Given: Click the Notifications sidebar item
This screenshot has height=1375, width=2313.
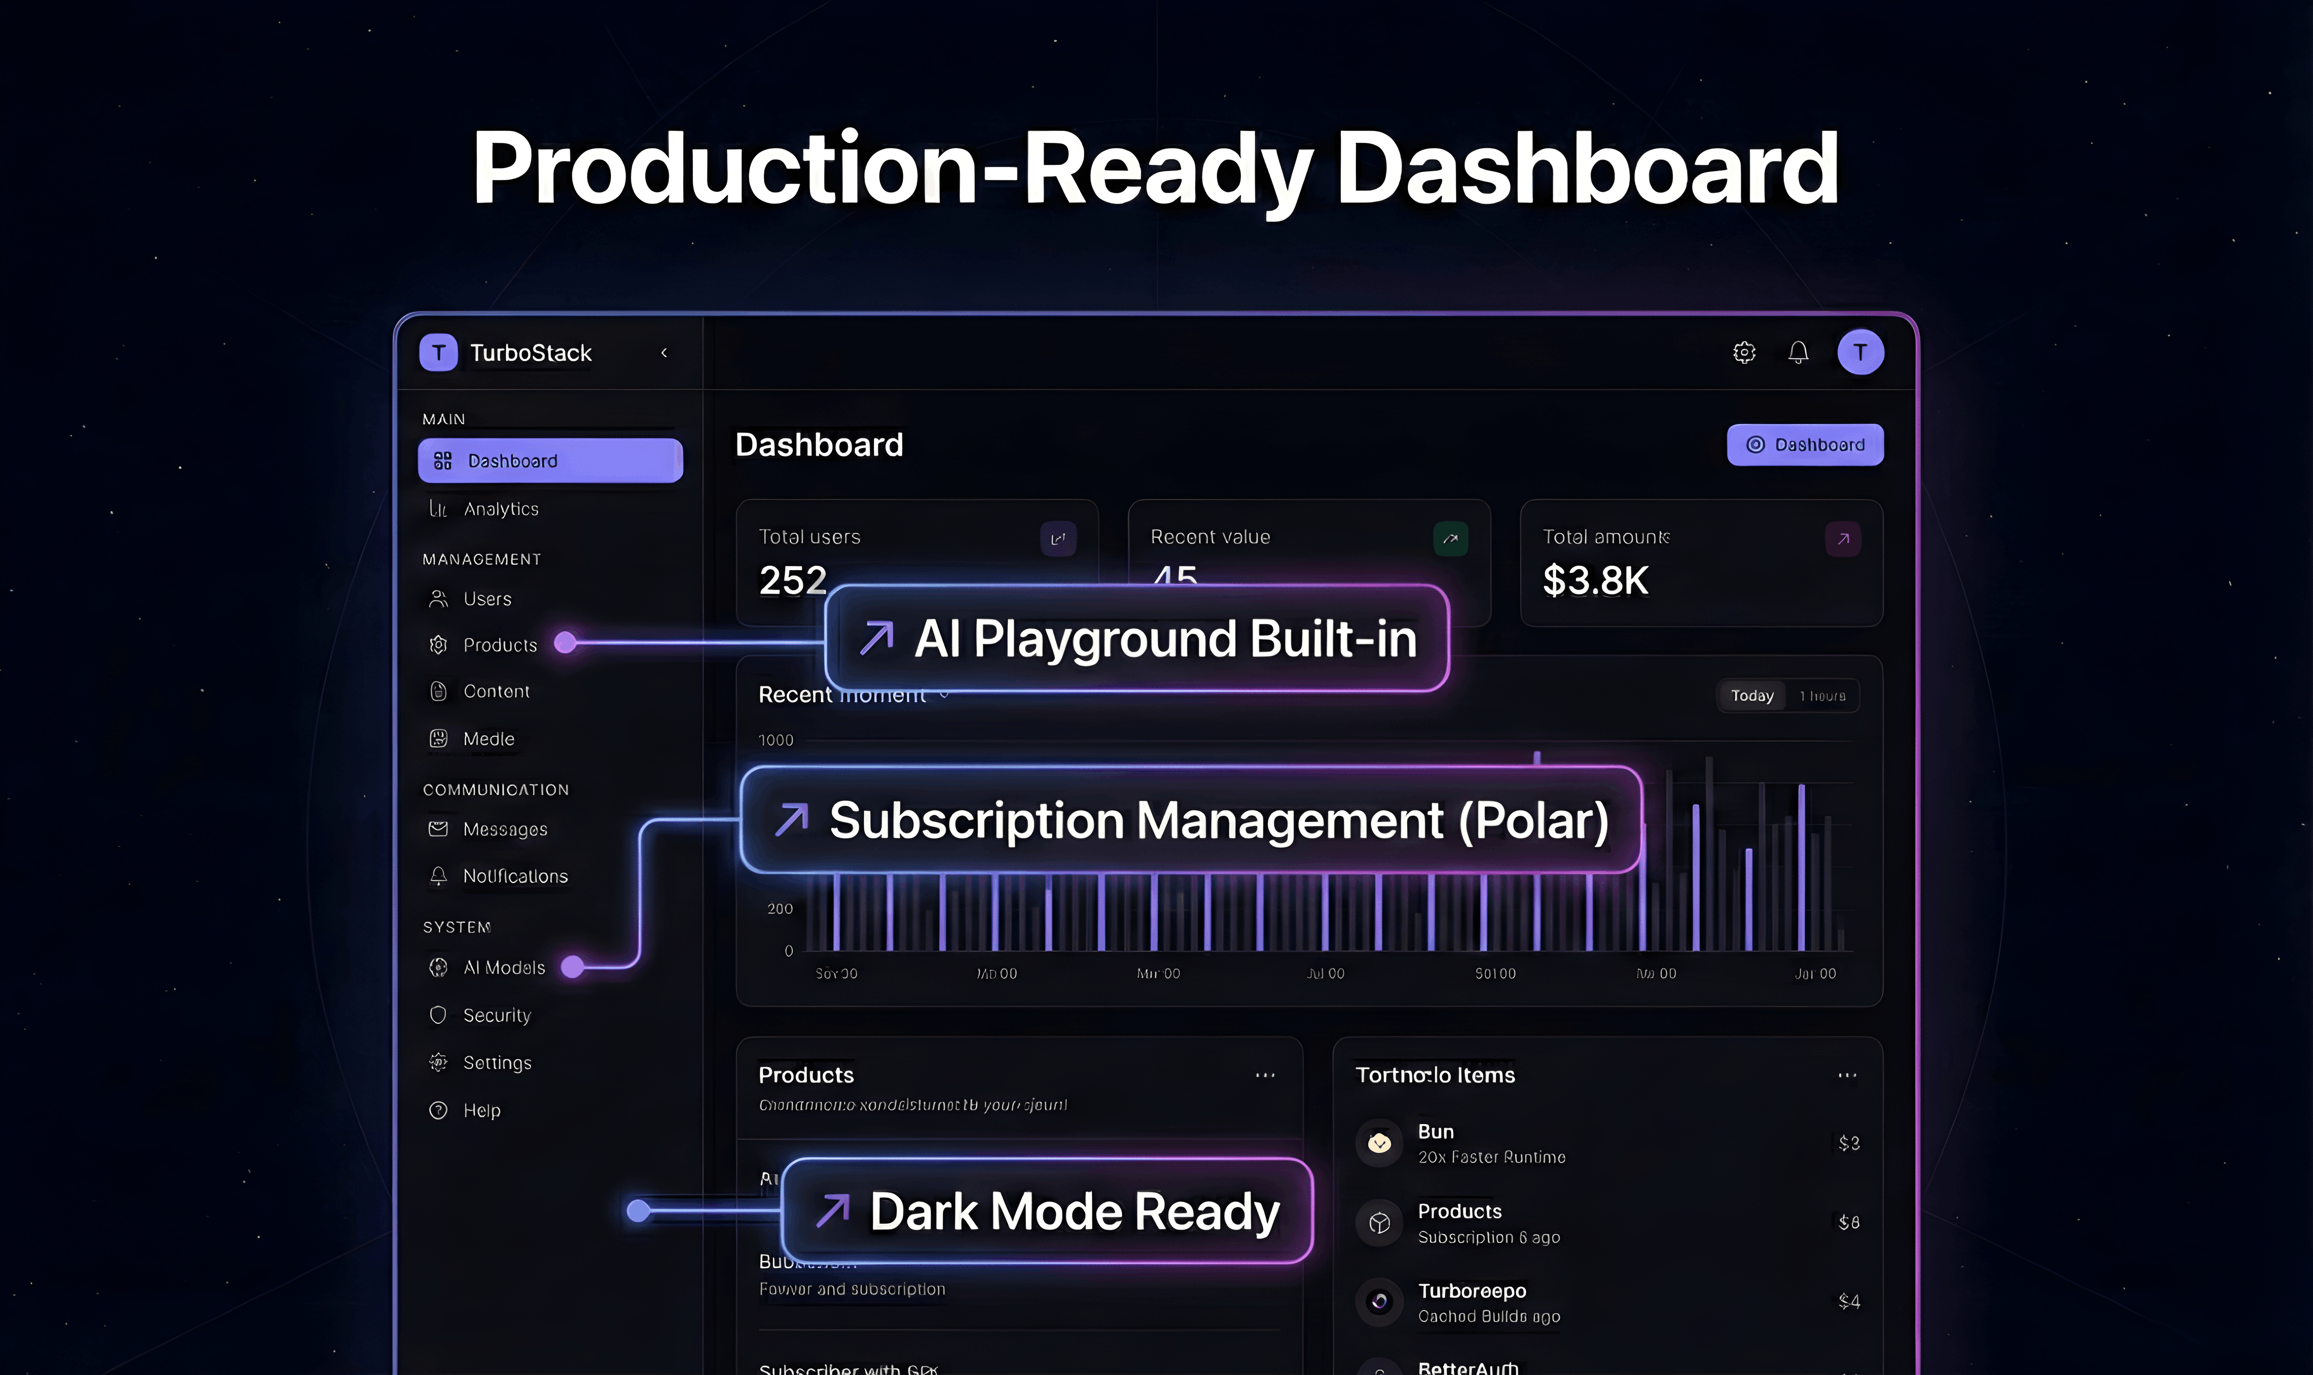Looking at the screenshot, I should [515, 875].
